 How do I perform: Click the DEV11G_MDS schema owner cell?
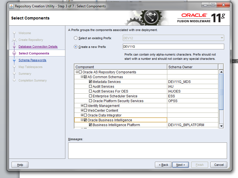tap(193, 82)
